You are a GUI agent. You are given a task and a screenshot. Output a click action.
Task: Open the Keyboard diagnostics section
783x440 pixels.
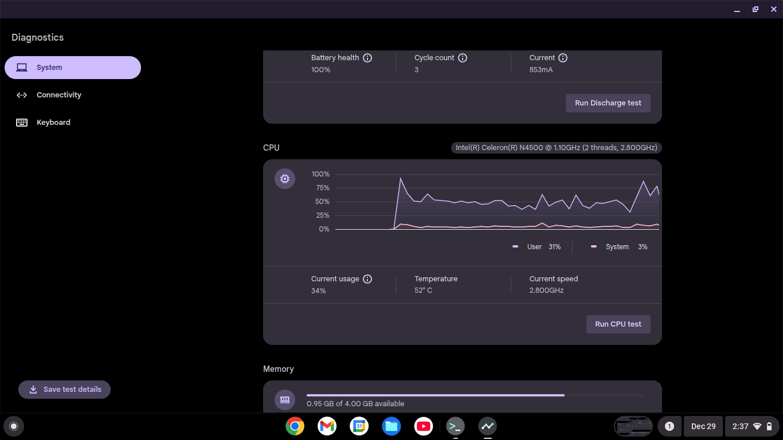click(x=53, y=123)
